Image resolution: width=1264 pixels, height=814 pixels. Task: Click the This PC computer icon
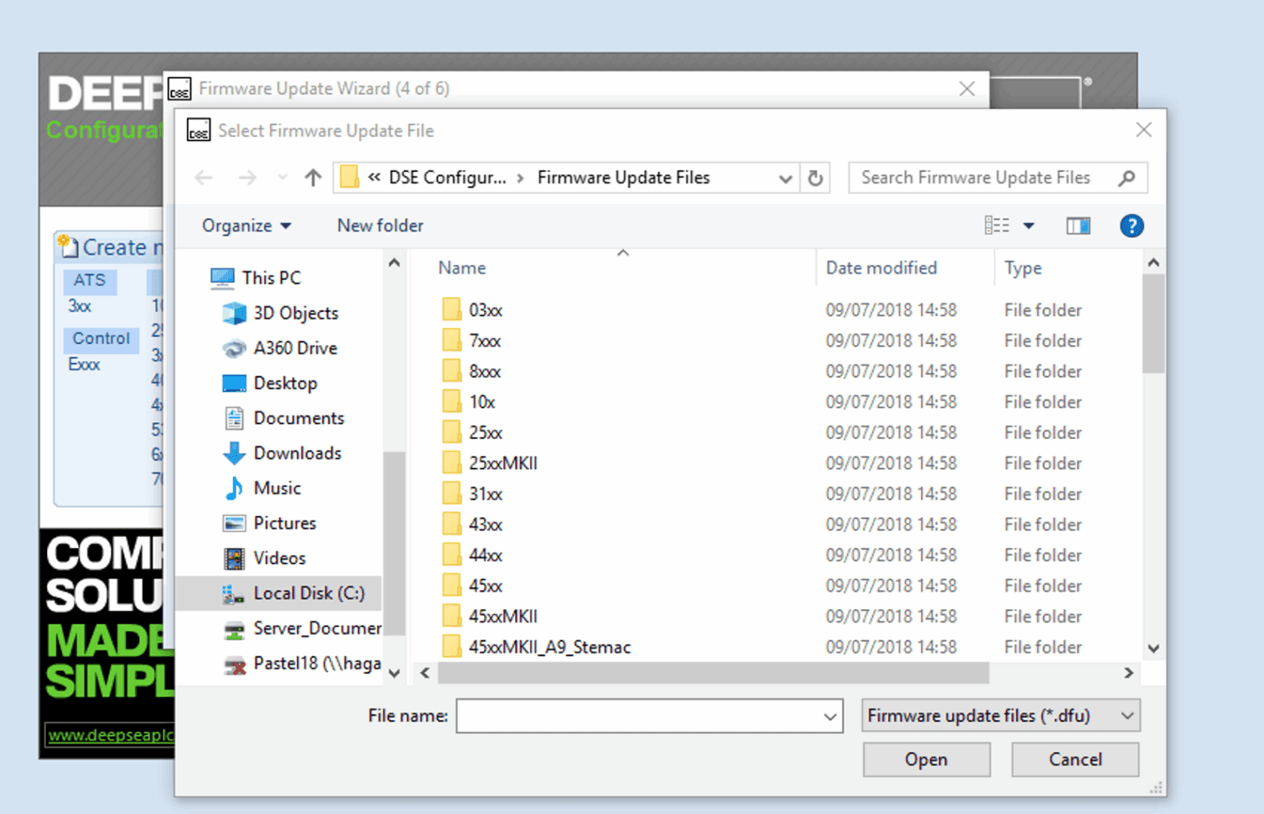[x=222, y=278]
